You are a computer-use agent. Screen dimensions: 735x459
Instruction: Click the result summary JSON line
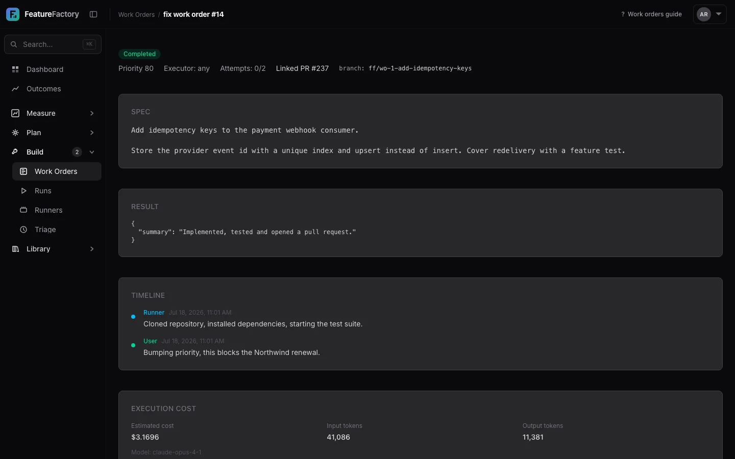click(247, 232)
